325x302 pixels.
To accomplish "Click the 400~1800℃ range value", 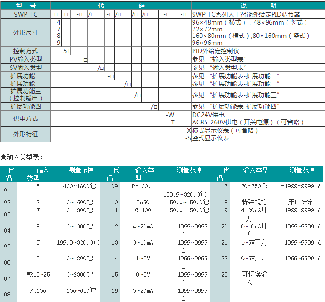I will pyautogui.click(x=80, y=186).
